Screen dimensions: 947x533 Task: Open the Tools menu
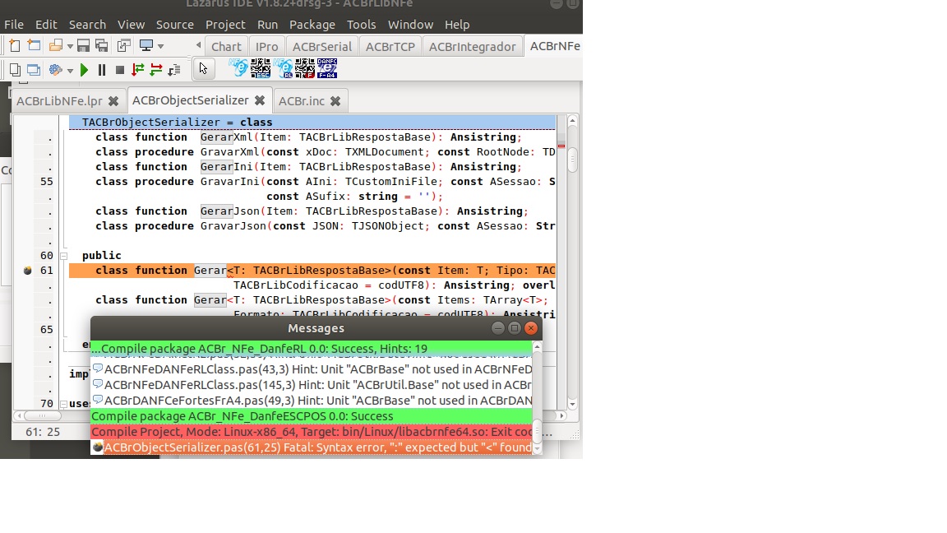pos(361,25)
